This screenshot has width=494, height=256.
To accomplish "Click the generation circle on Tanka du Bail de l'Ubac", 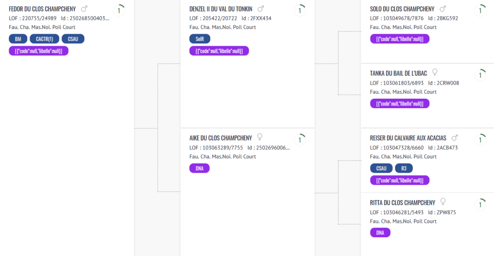I will pos(480,76).
